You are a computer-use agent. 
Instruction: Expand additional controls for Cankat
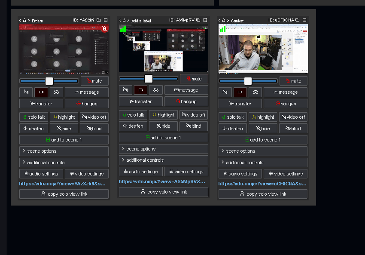pyautogui.click(x=263, y=163)
